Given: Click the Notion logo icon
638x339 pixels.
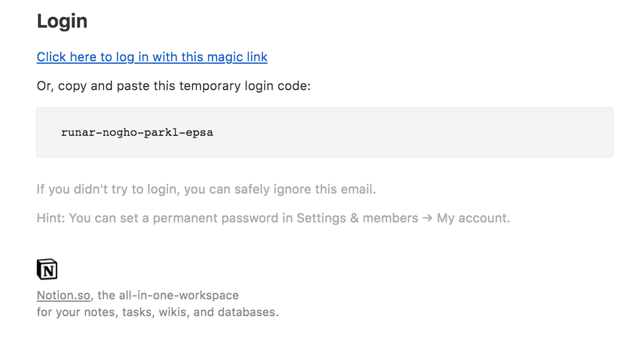Looking at the screenshot, I should coord(47,269).
